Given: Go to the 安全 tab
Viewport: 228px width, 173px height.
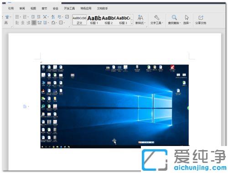Looking at the screenshot, I should [x=56, y=9].
